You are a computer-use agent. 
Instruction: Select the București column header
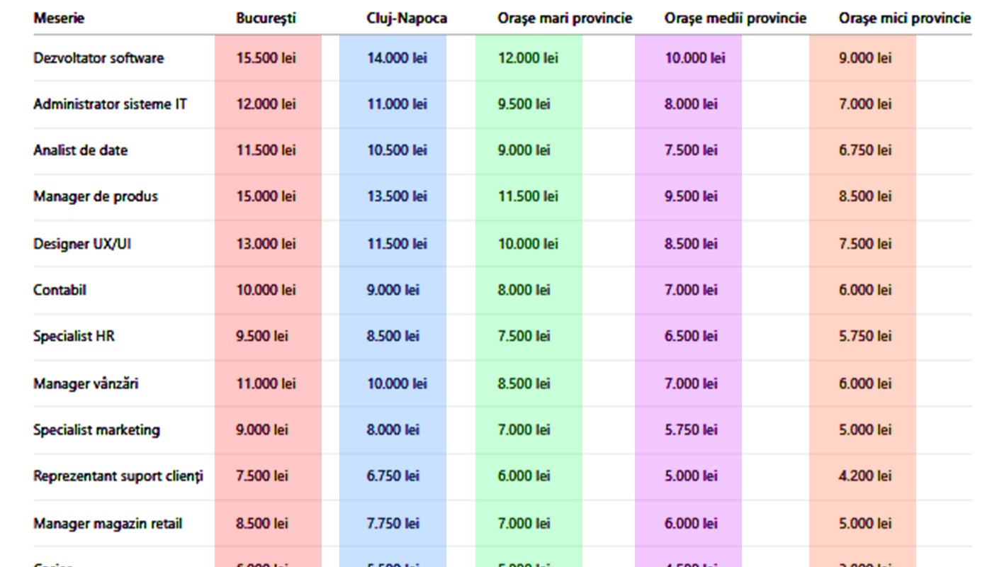266,18
